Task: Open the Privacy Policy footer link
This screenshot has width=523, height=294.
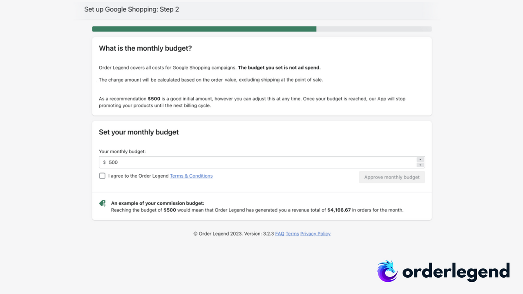Action: pos(315,234)
